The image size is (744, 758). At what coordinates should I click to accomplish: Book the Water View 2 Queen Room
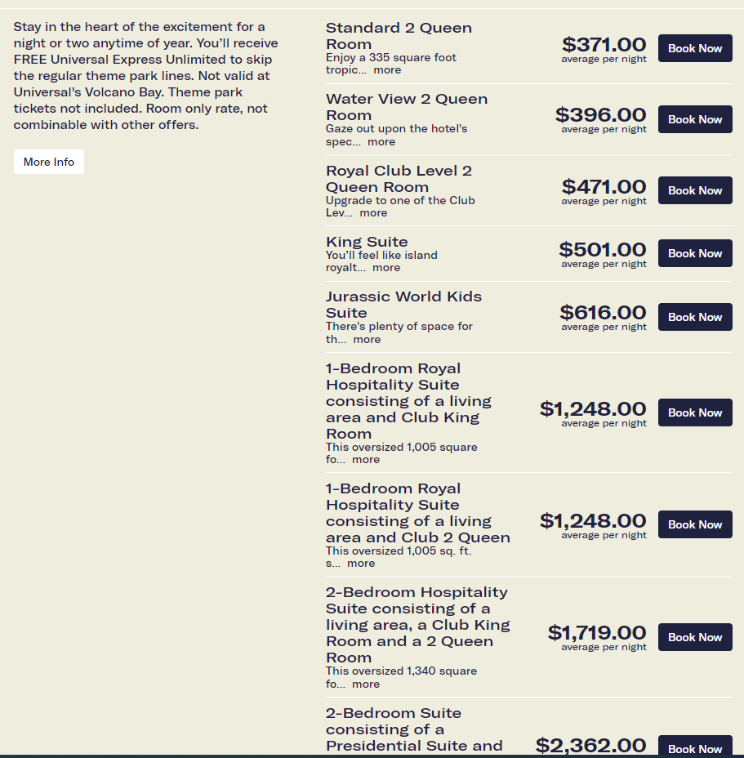point(695,119)
